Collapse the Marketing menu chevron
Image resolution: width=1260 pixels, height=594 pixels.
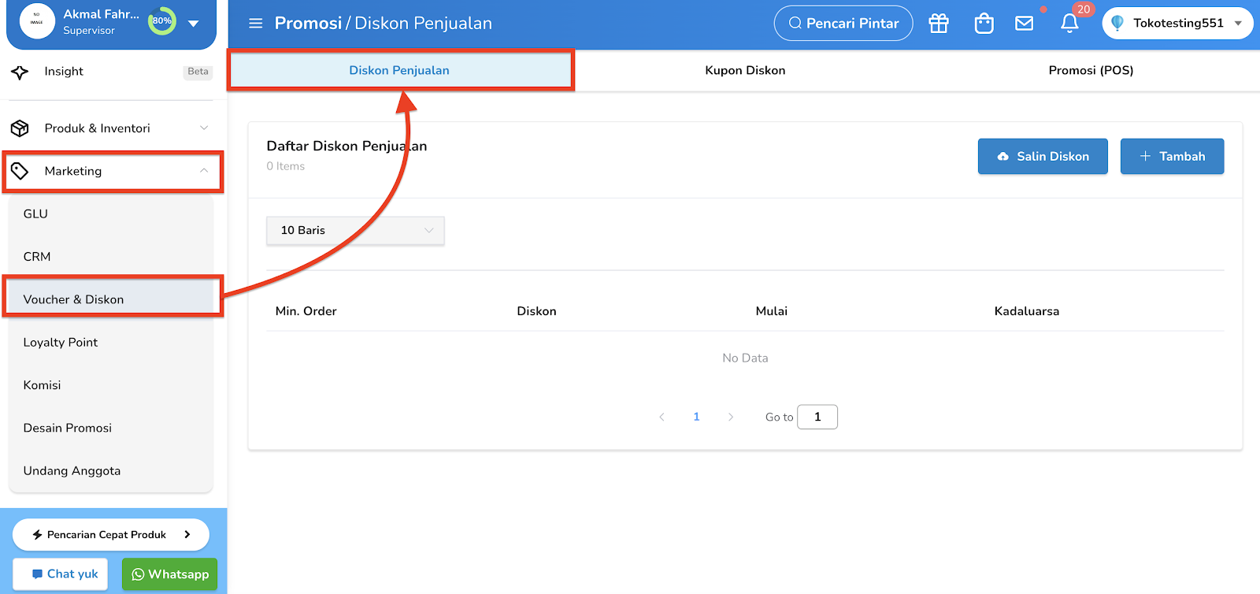[204, 171]
